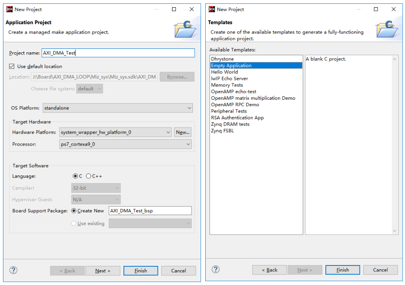Click template description scrollbar down arrow
The height and width of the screenshot is (285, 405).
pos(394,231)
